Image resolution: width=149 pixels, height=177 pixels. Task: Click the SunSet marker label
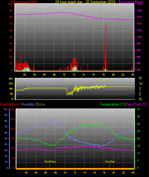coord(110,162)
